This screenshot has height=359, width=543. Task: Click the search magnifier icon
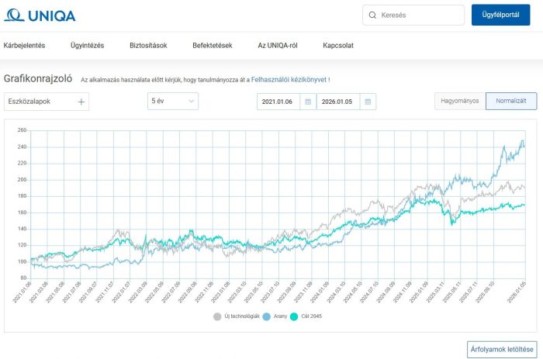click(x=373, y=15)
